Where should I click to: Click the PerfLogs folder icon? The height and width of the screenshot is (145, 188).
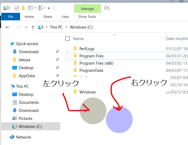pos(75,49)
